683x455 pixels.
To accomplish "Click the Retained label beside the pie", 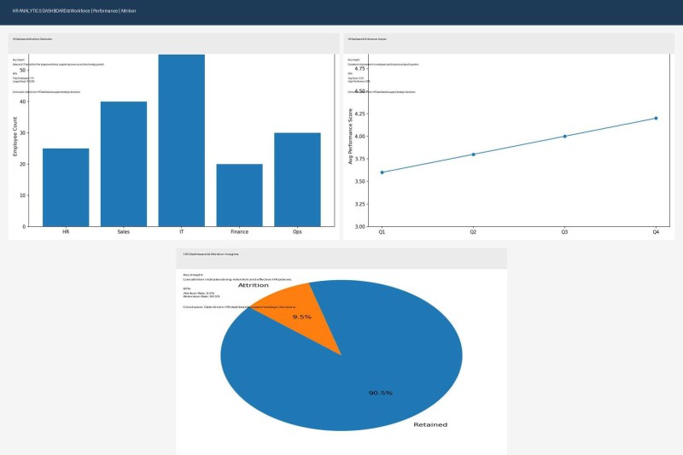I will (430, 424).
